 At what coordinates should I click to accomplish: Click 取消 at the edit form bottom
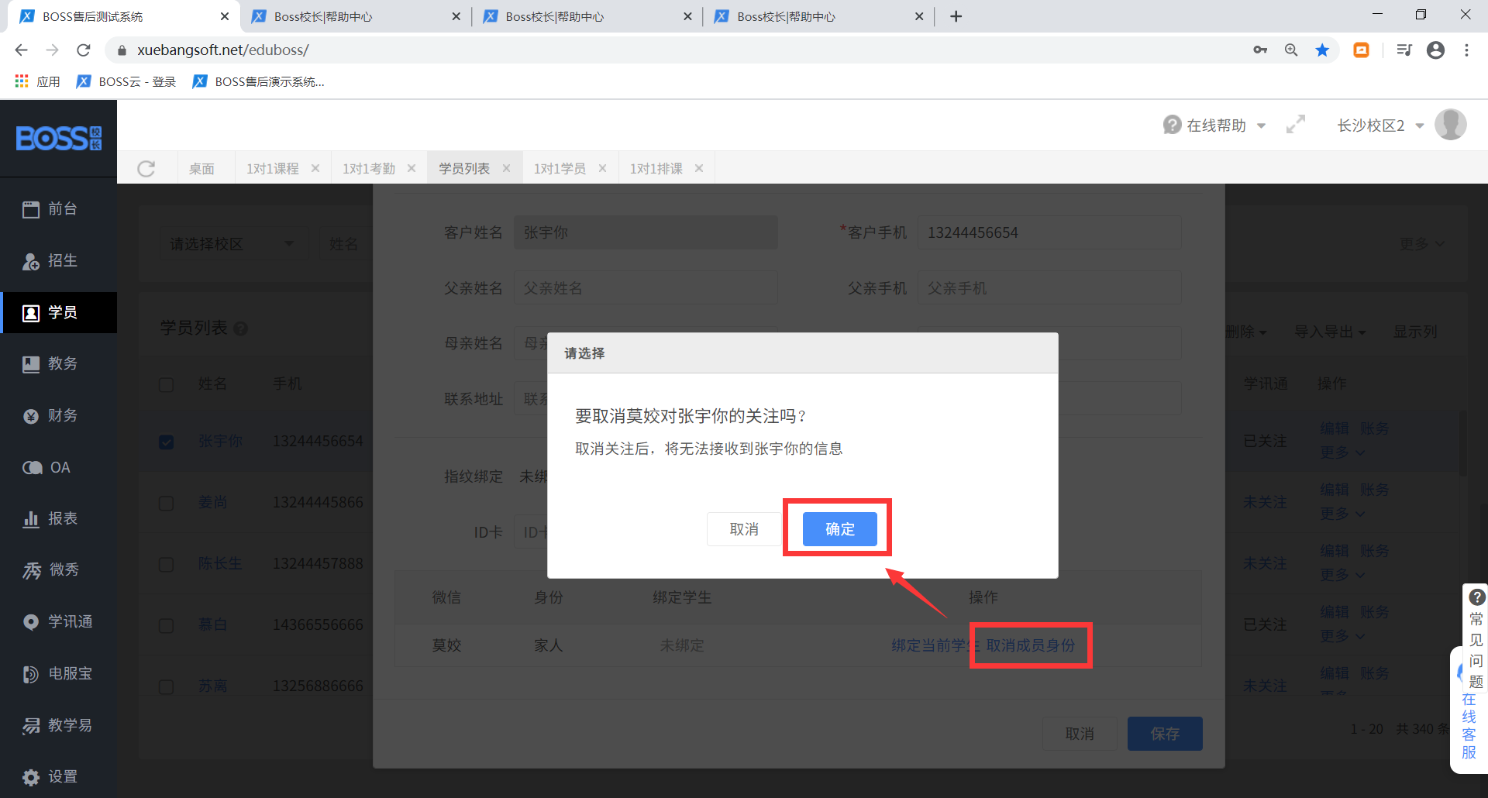coord(1080,734)
